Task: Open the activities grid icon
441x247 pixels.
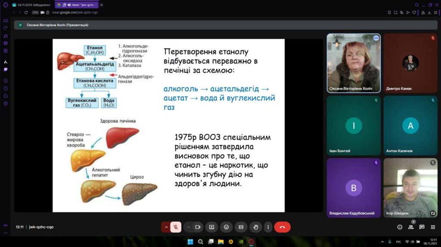Action: coord(433,227)
